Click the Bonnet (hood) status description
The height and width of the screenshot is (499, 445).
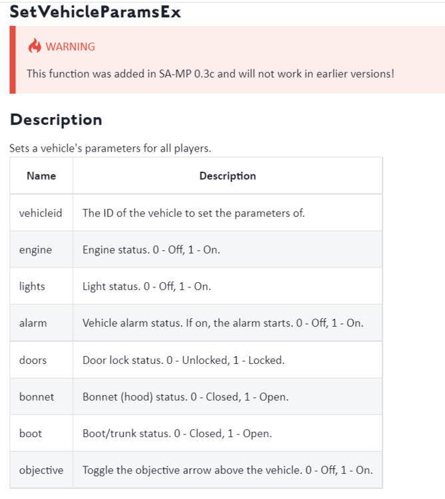[185, 397]
